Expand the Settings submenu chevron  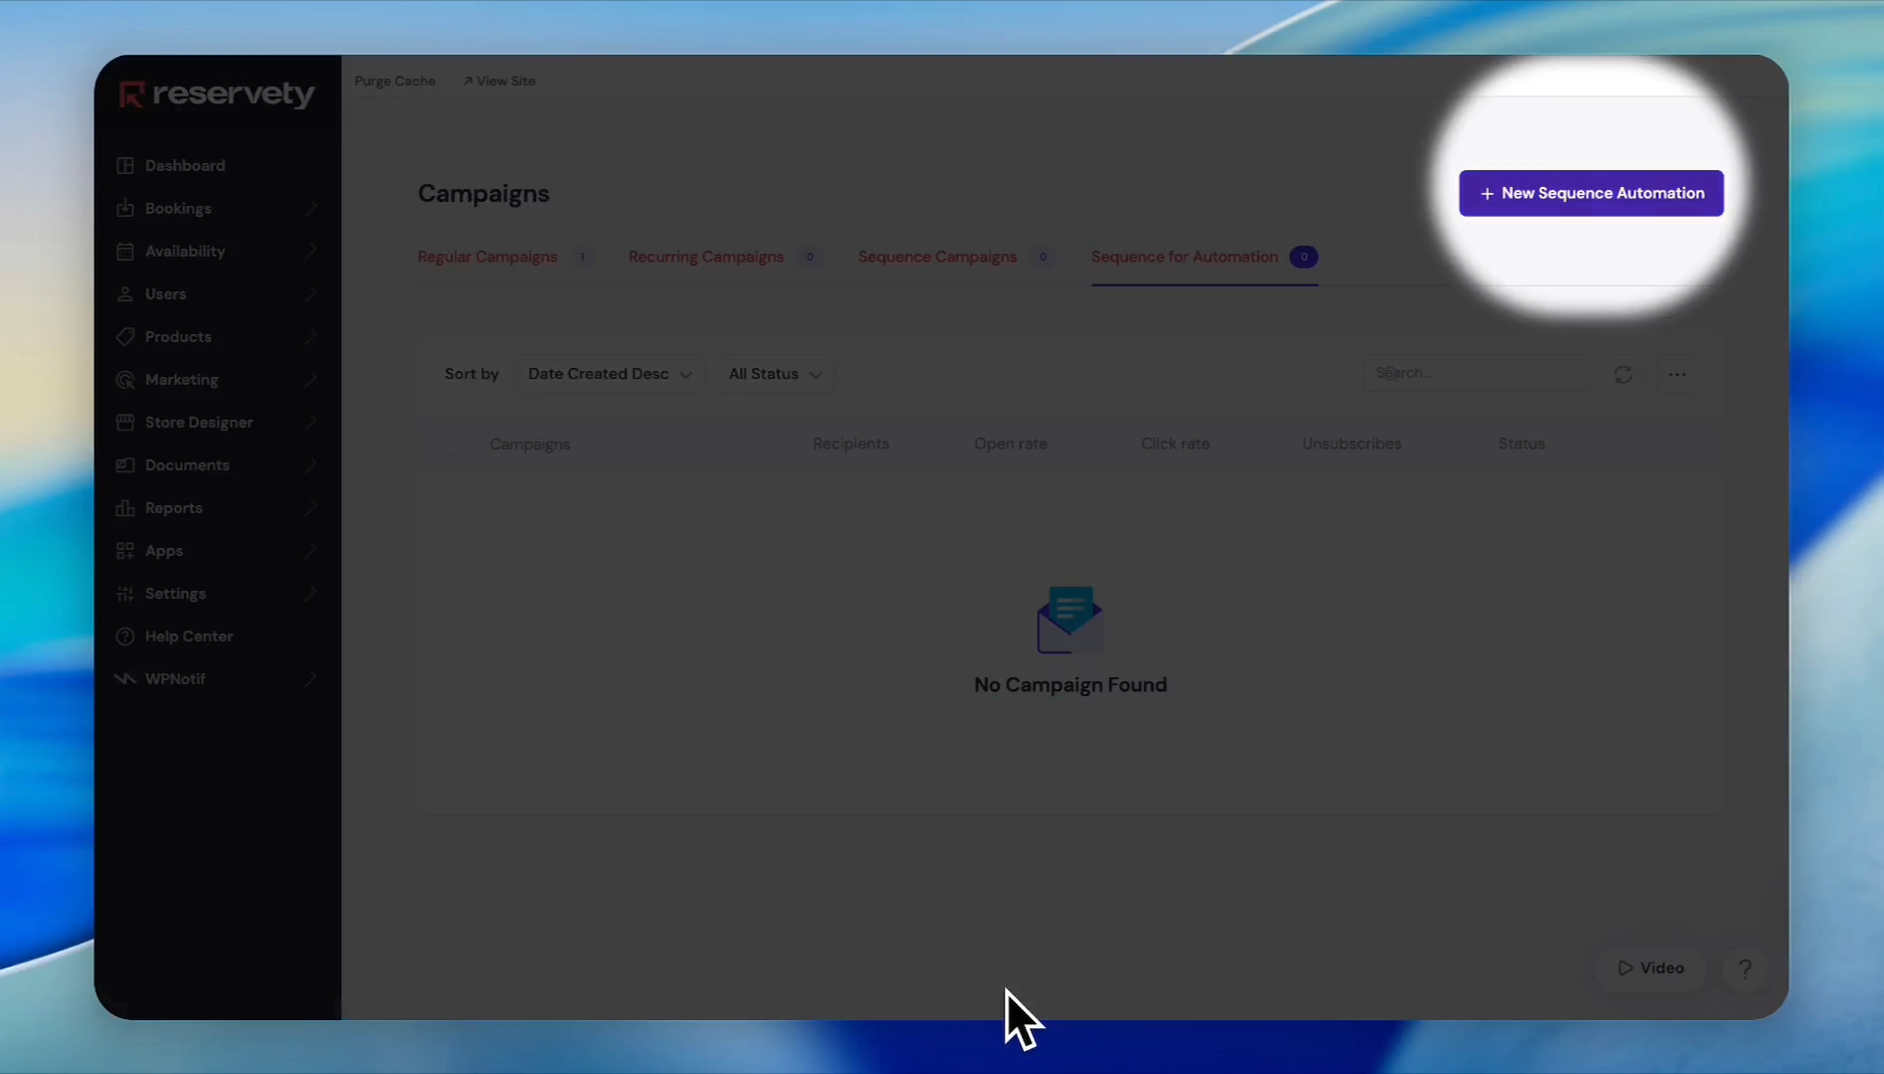[310, 593]
